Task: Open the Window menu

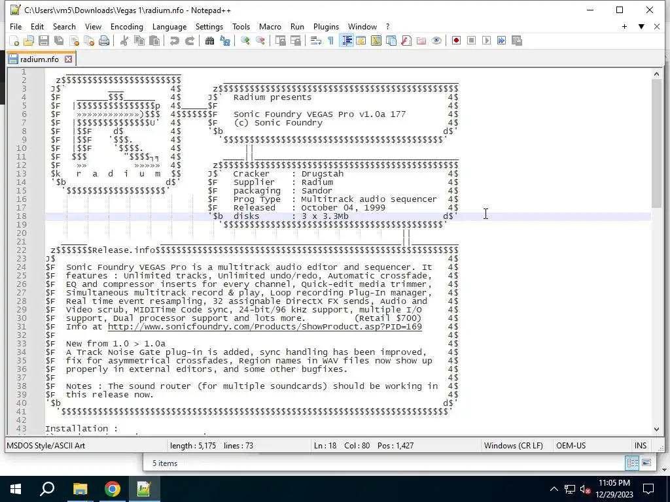Action: [x=362, y=26]
